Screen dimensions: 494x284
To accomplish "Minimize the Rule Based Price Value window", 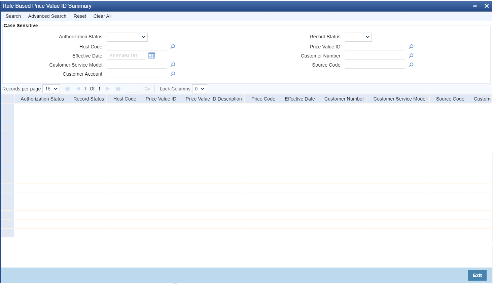I will [x=475, y=6].
